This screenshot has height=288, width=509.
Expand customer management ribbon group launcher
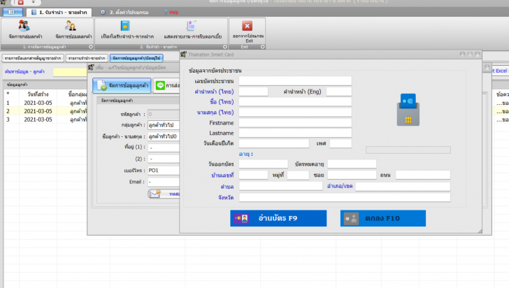pyautogui.click(x=91, y=47)
